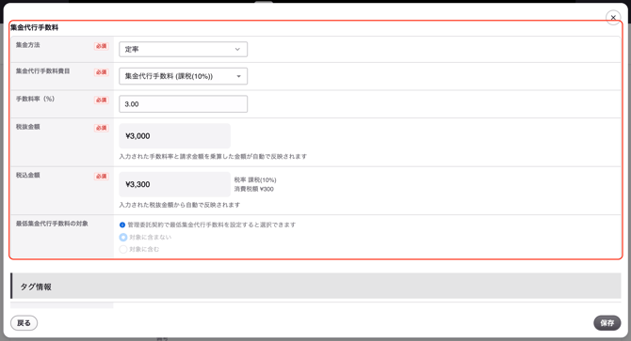Click the 手数料率 input field showing 3.00
The width and height of the screenshot is (631, 341).
click(x=183, y=104)
